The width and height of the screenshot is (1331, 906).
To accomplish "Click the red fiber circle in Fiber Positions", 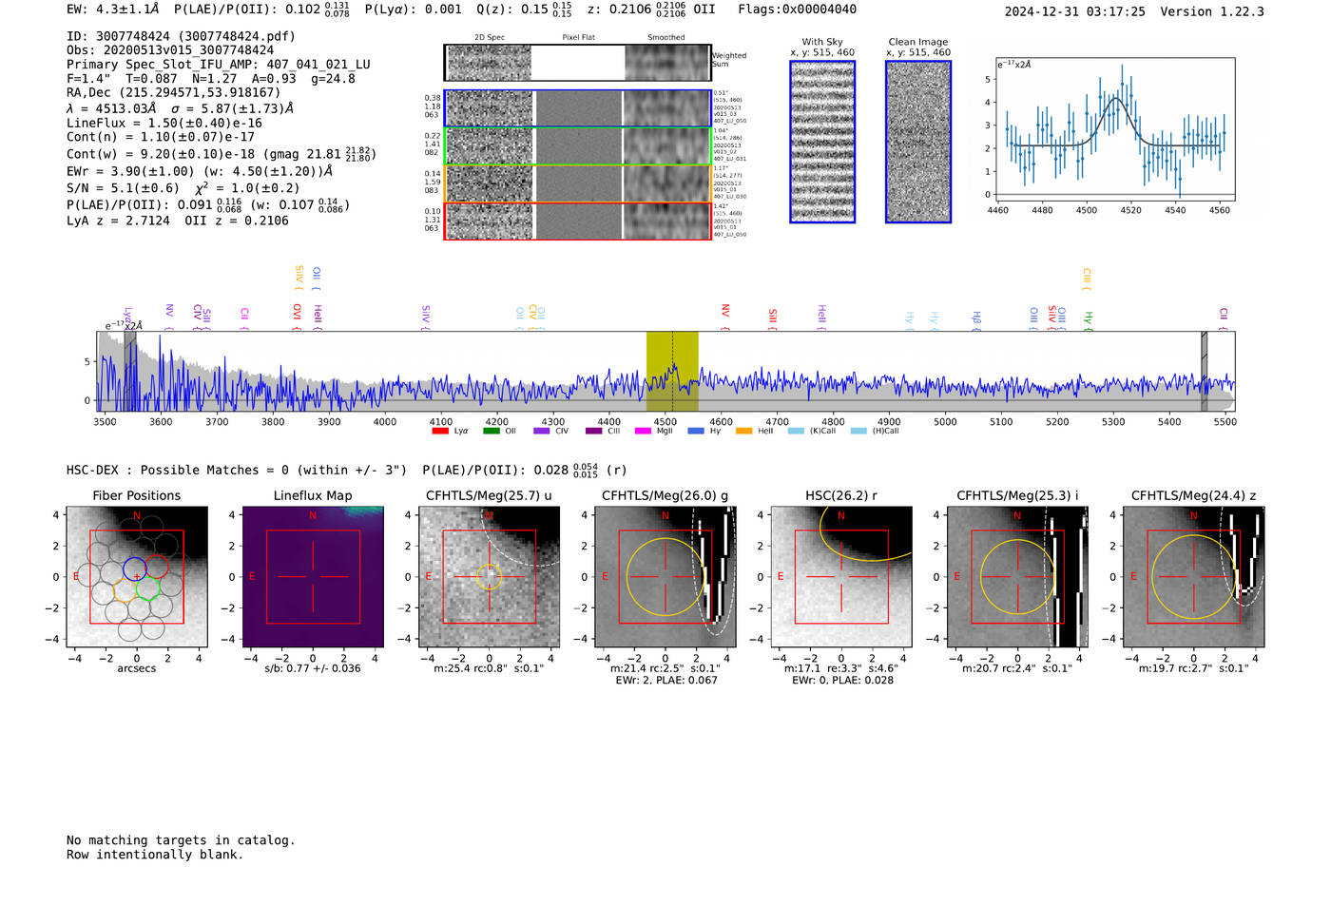I will (x=157, y=568).
